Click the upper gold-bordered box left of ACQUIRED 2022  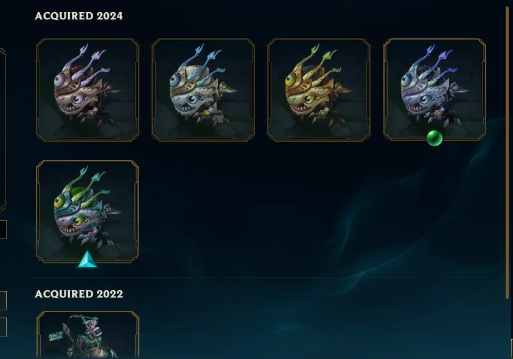pos(3,301)
